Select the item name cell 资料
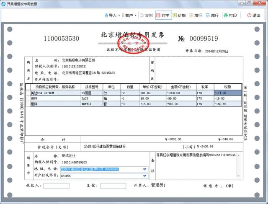The height and width of the screenshot is (204, 268). pos(56,98)
